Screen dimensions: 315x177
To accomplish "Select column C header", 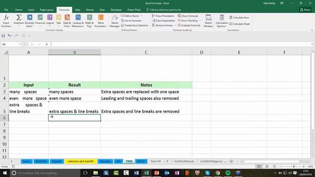I will click(146, 53).
